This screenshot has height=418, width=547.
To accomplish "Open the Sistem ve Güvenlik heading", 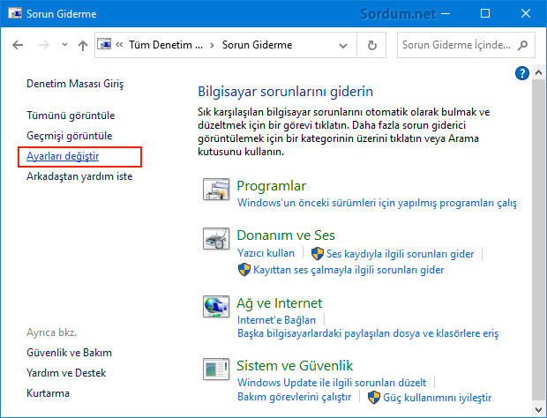I will tap(295, 366).
